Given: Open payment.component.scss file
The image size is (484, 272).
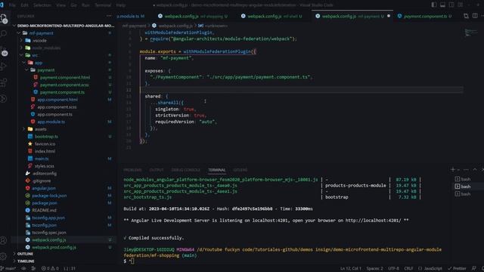Looking at the screenshot, I should [x=64, y=85].
